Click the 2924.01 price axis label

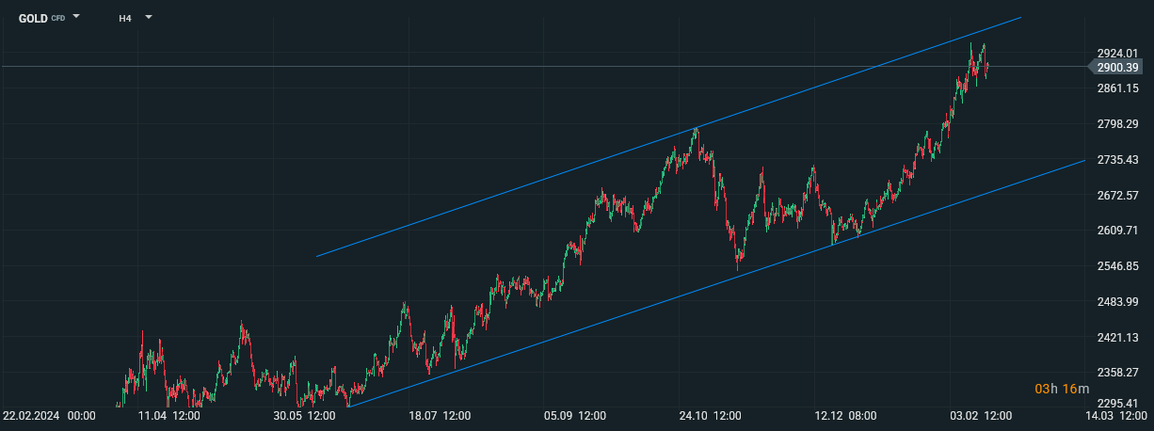click(1118, 53)
